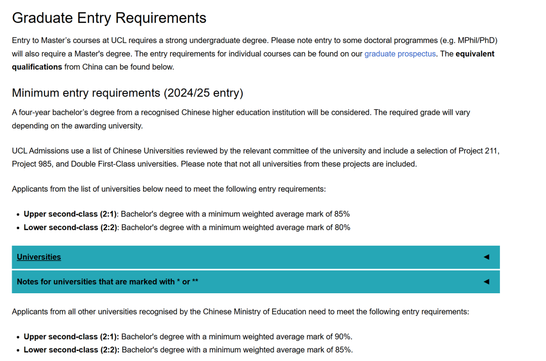Select the Lower second-class 85% bullet item
Screen dimensions: 546x361
point(188,350)
